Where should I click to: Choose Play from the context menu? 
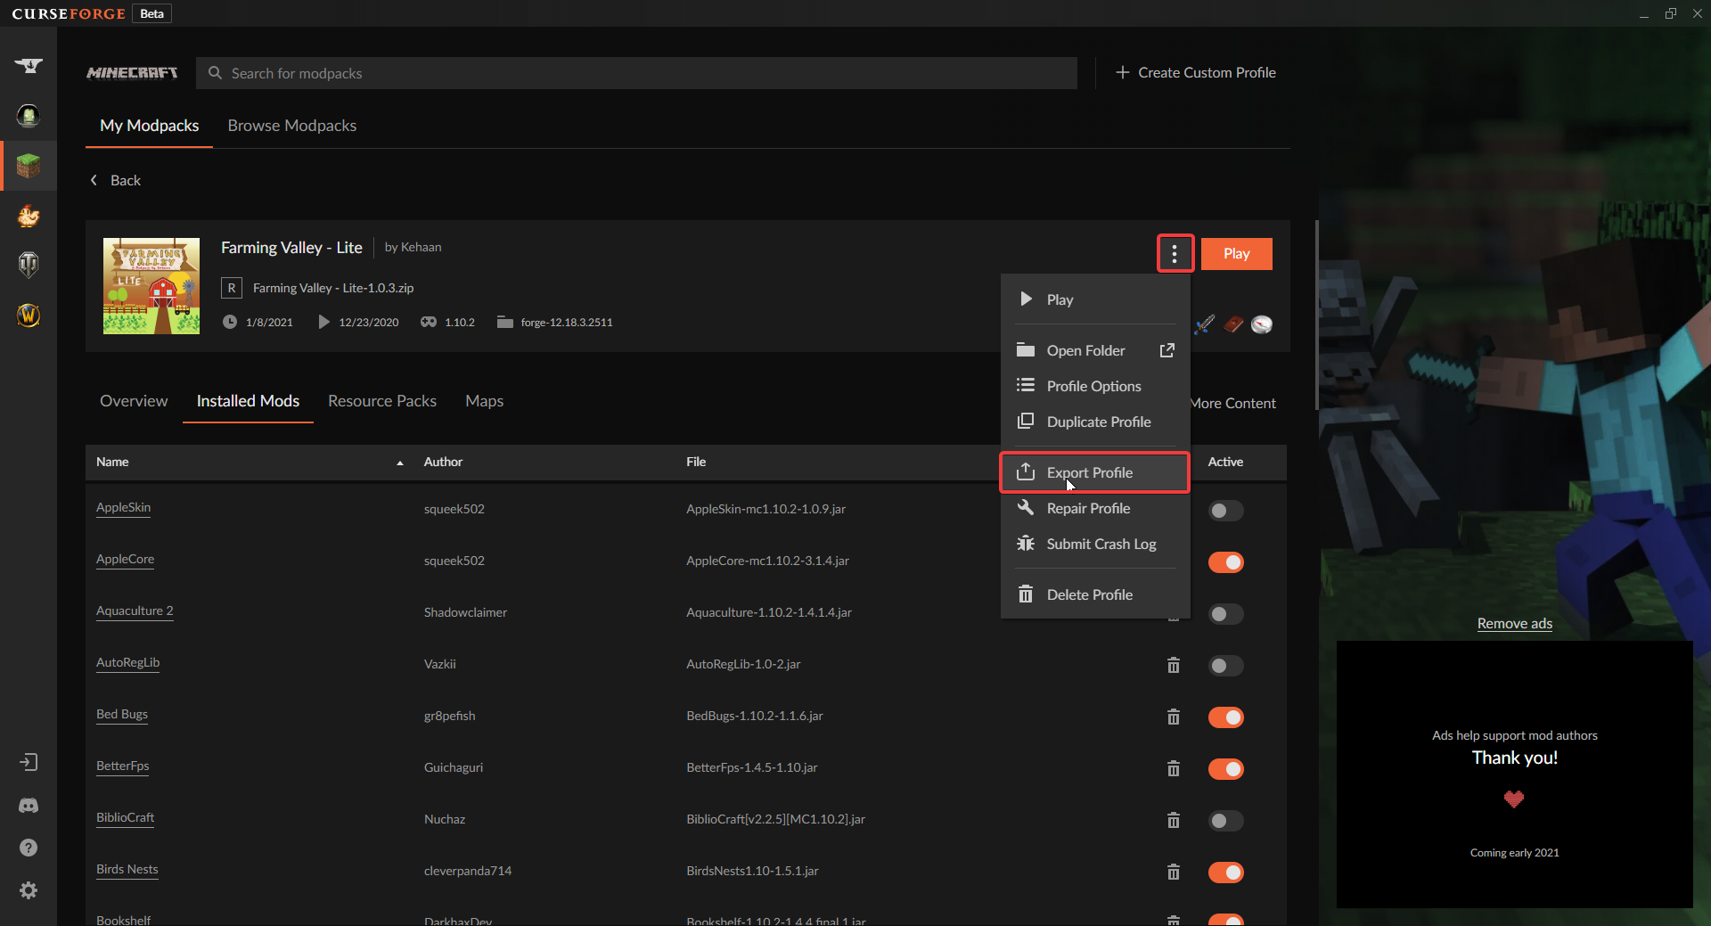tap(1095, 299)
